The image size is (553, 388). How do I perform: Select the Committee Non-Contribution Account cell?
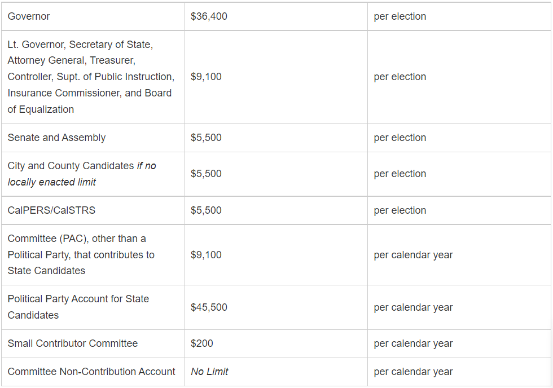(91, 372)
